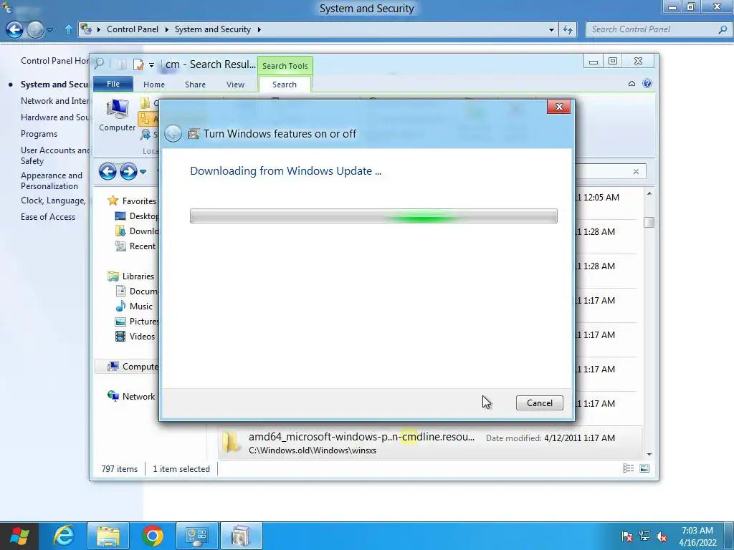Screen dimensions: 734x550
Task: Open Downloads in the navigation pane
Action: (x=137, y=231)
